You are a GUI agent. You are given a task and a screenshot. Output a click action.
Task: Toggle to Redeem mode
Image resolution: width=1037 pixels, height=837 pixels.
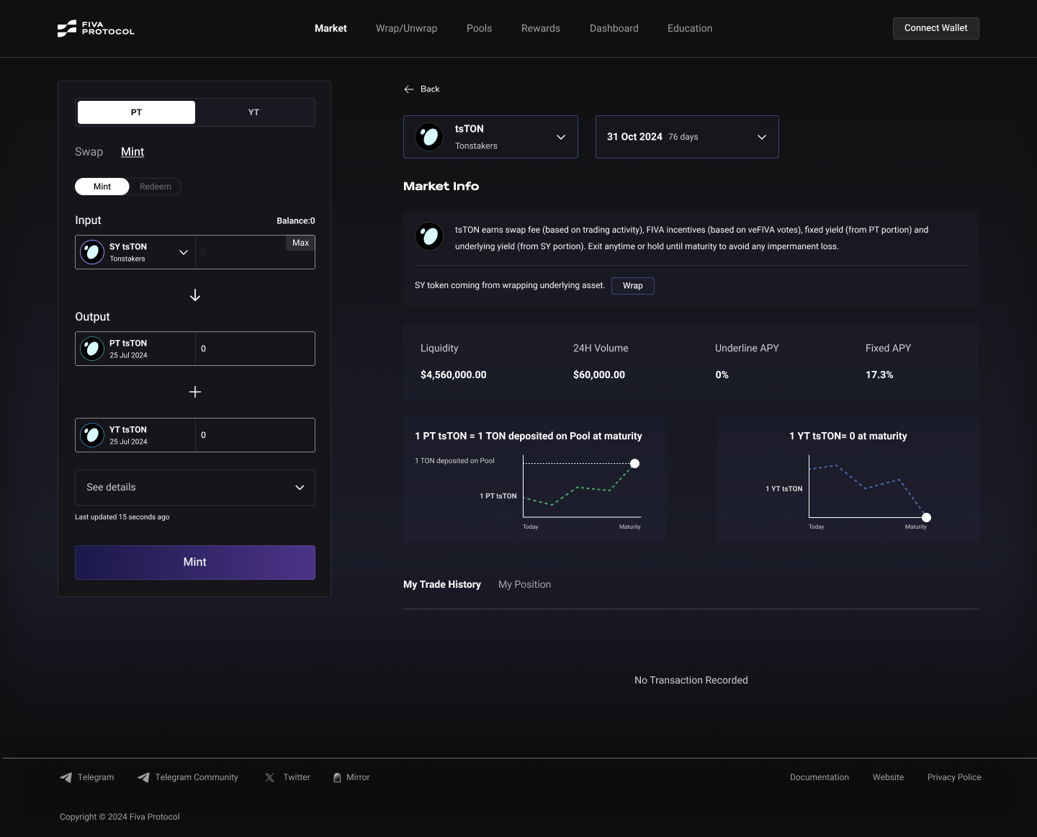pos(155,187)
